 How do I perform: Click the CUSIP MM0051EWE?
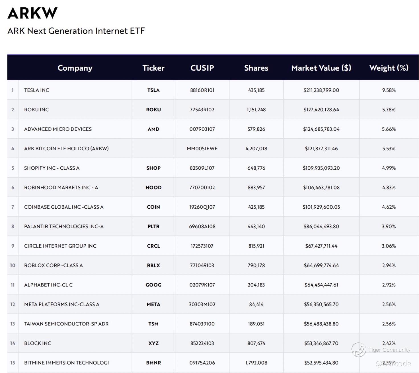(202, 149)
